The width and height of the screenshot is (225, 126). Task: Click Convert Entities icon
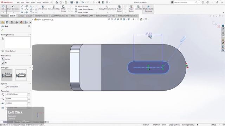[x=54, y=7]
